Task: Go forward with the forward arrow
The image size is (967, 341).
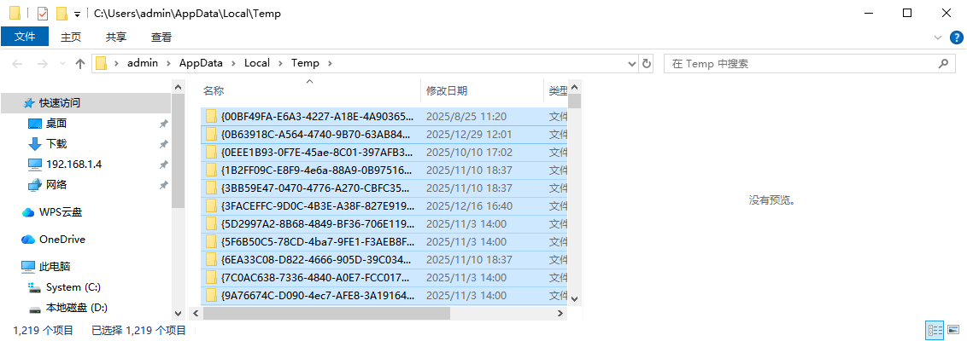Action: 42,63
